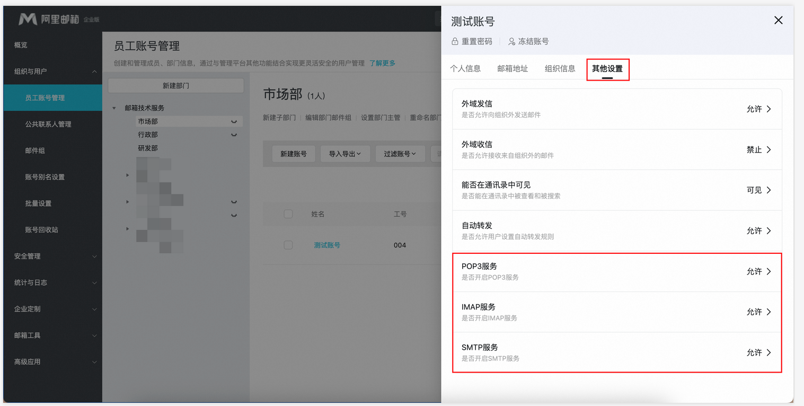Click the 新建部门 button
The image size is (804, 406).
point(175,86)
